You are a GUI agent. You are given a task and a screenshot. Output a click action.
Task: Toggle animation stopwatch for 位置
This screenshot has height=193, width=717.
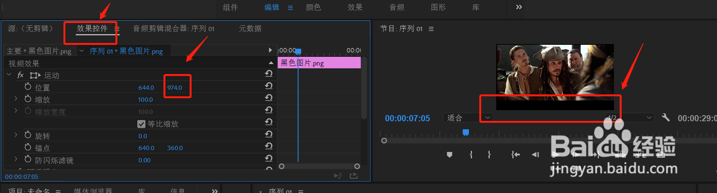(x=28, y=87)
